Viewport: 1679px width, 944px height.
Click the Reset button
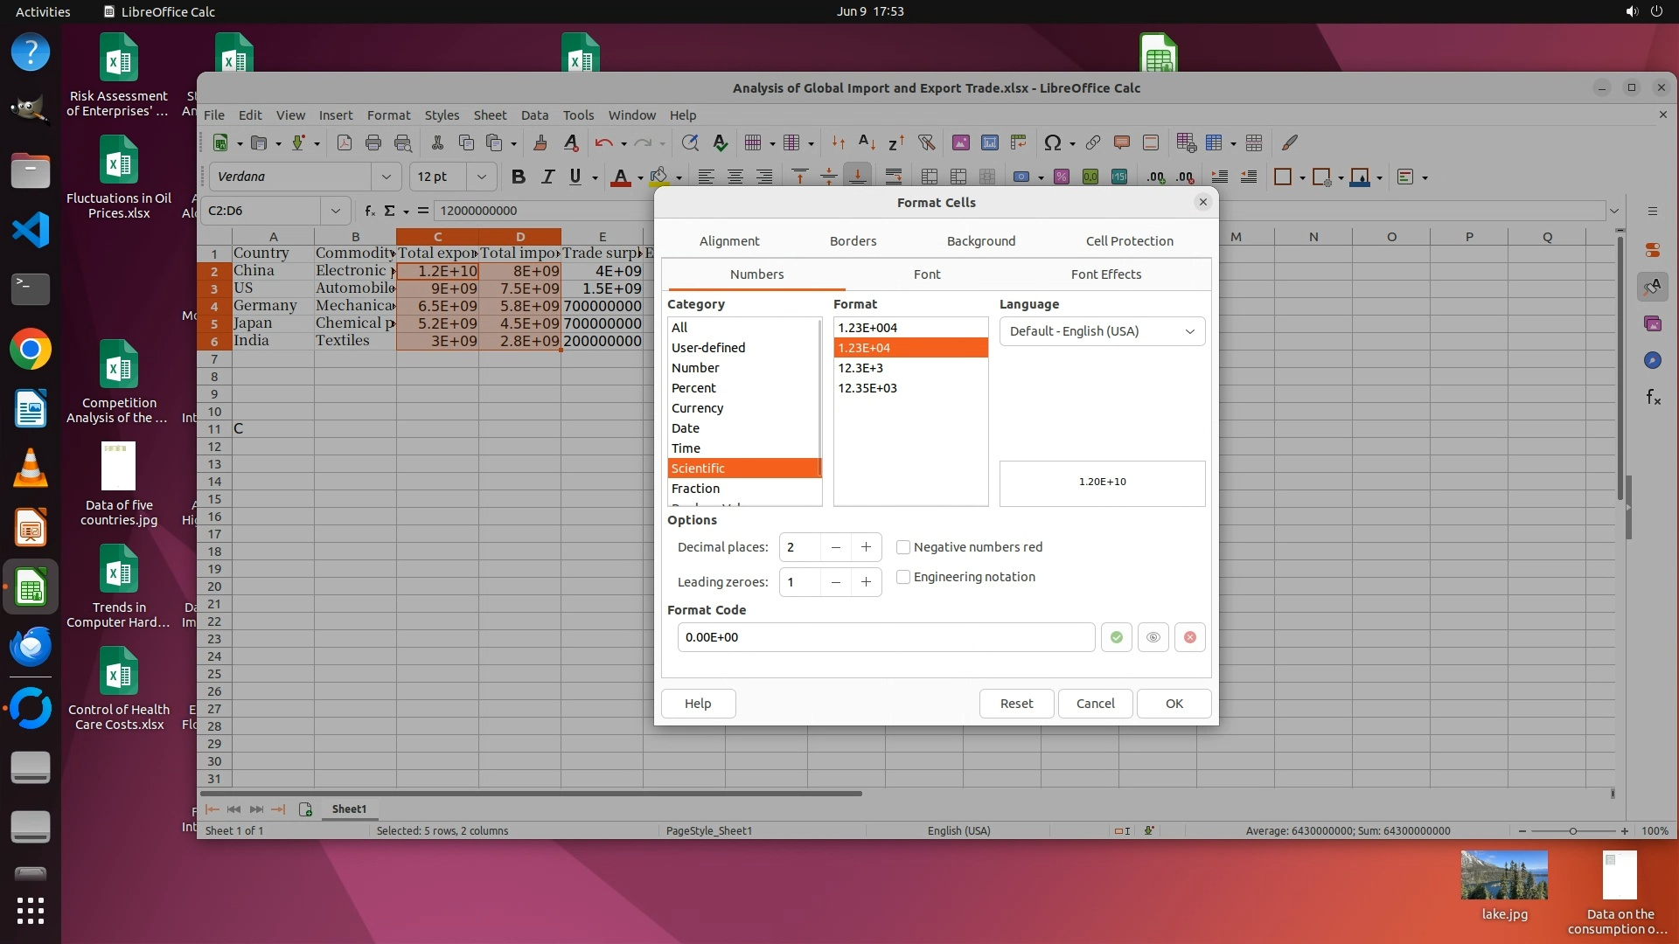(x=1016, y=704)
